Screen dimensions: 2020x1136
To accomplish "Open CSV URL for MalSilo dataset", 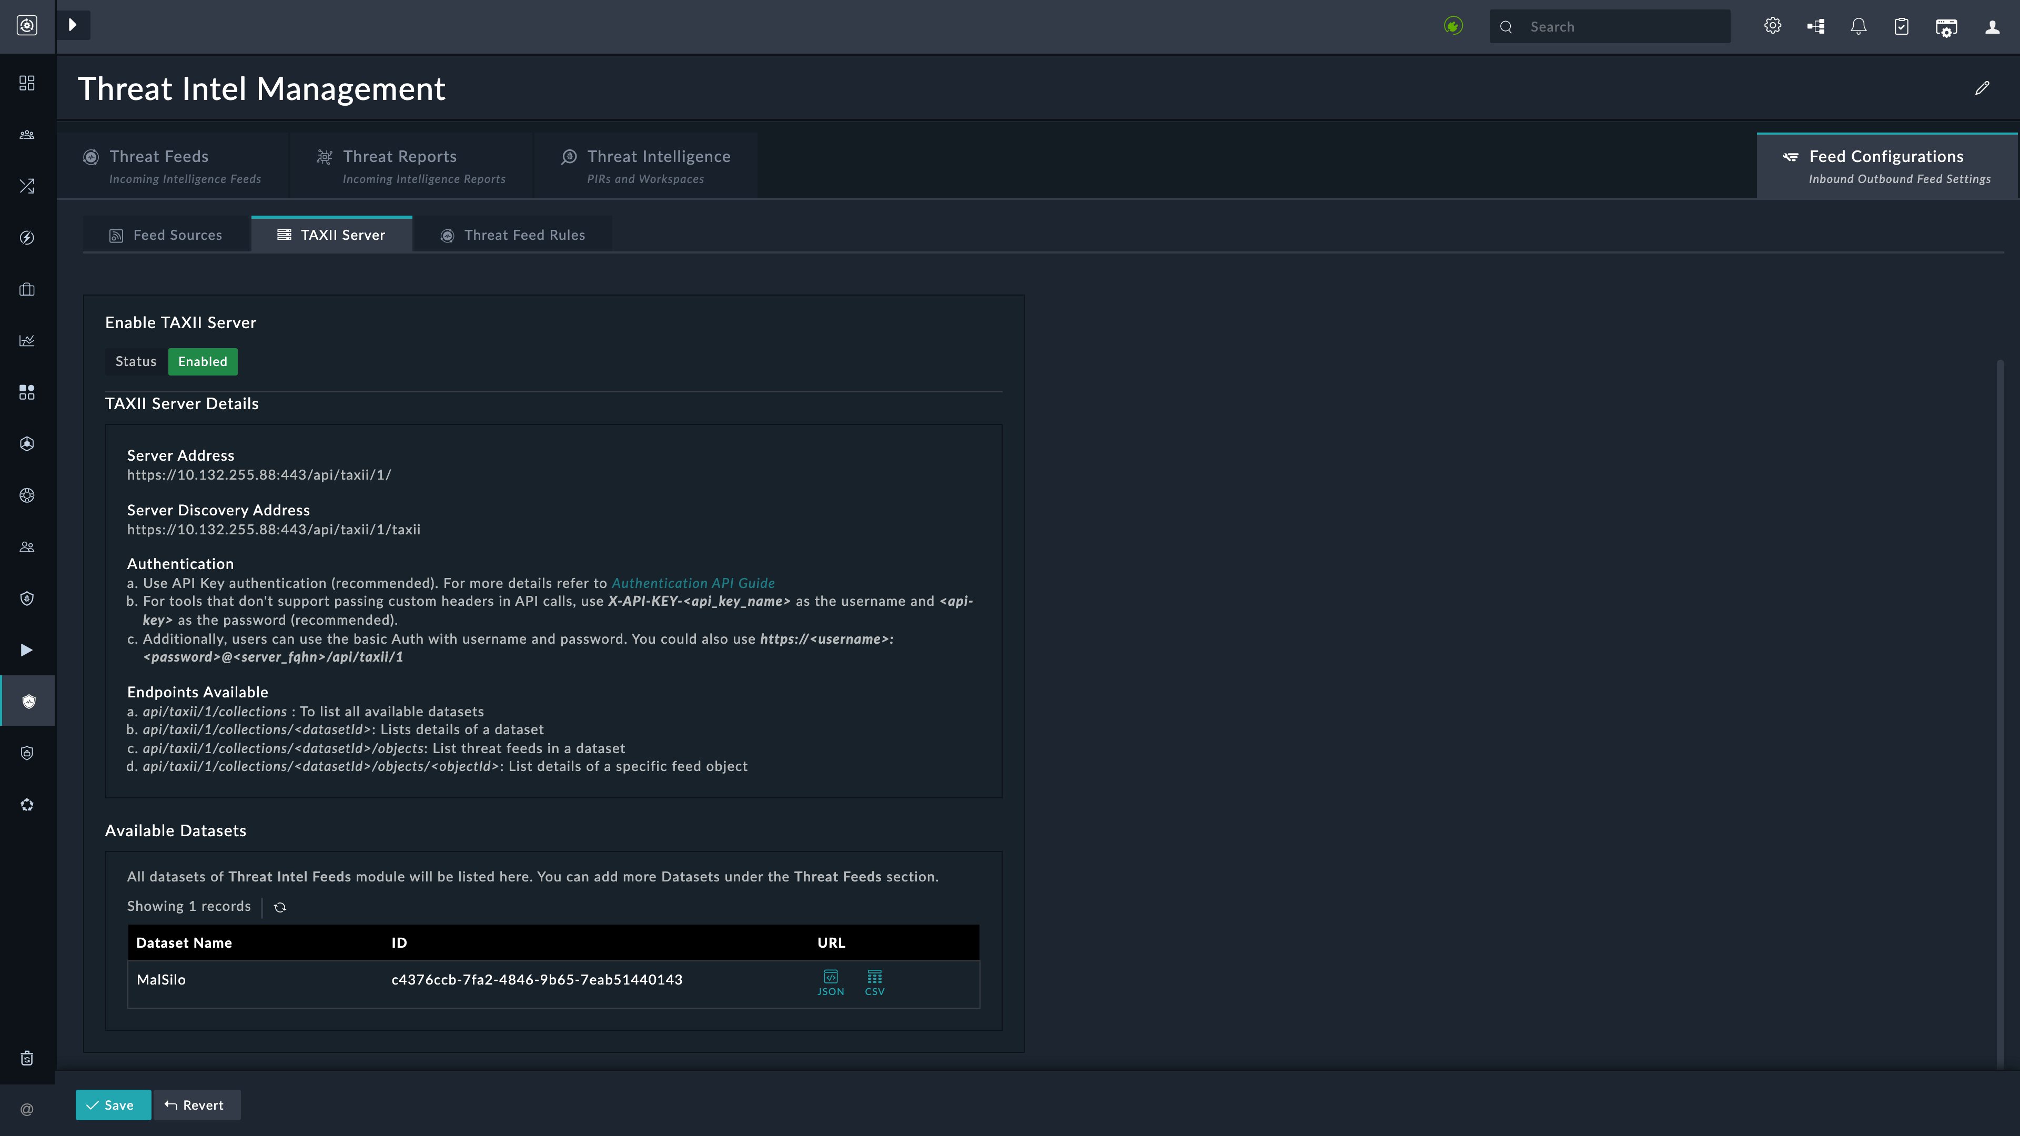I will (874, 981).
